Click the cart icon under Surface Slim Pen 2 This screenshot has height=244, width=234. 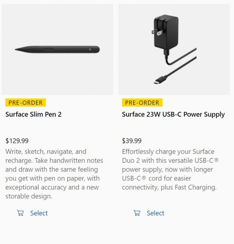tap(20, 213)
